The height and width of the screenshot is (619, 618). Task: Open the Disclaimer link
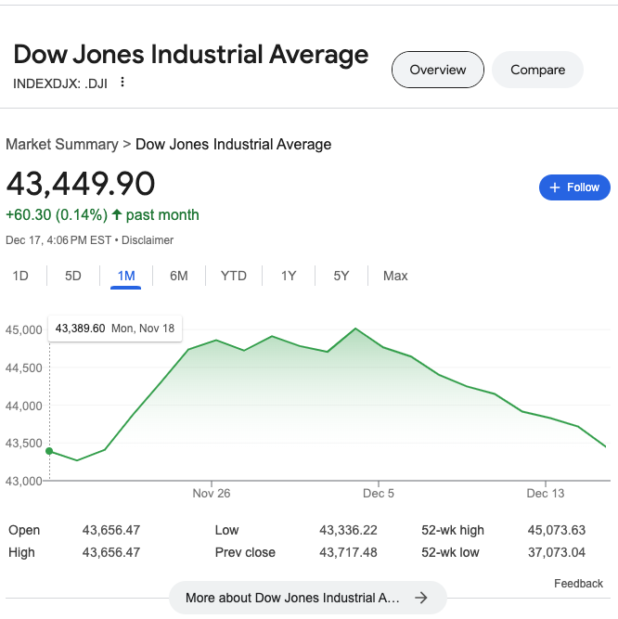click(148, 240)
